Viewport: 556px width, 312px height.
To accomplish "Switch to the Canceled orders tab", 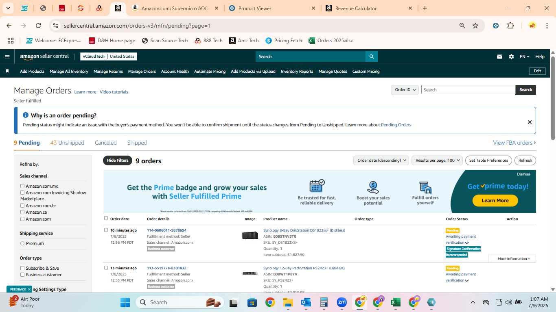I will pyautogui.click(x=106, y=143).
